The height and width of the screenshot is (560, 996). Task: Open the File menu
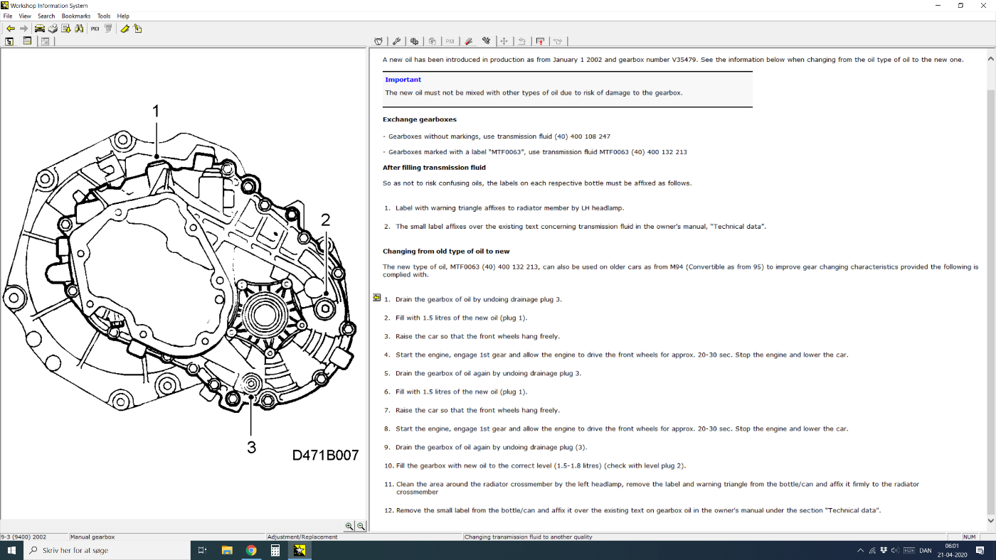tap(8, 16)
